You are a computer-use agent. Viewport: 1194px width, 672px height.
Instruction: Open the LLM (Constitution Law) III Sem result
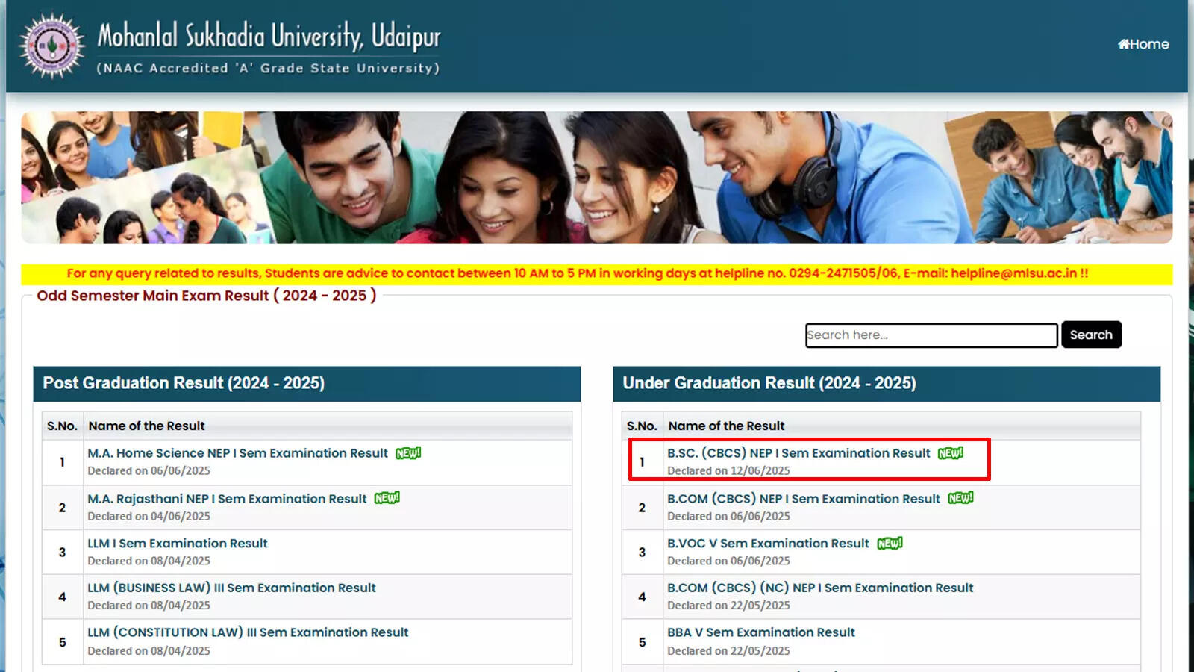(249, 632)
